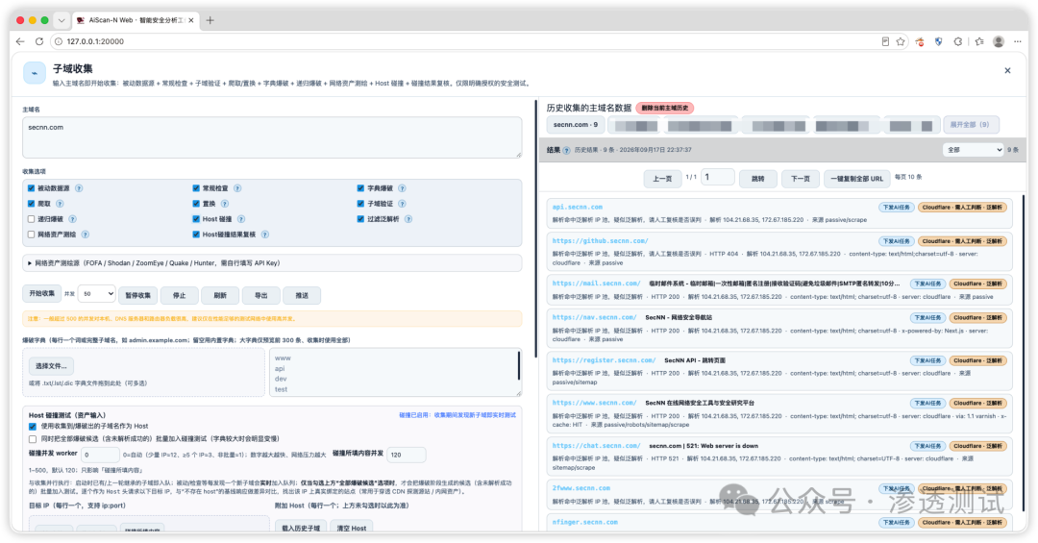
Task: Click the help icon next to 爬取
Action: coord(60,204)
